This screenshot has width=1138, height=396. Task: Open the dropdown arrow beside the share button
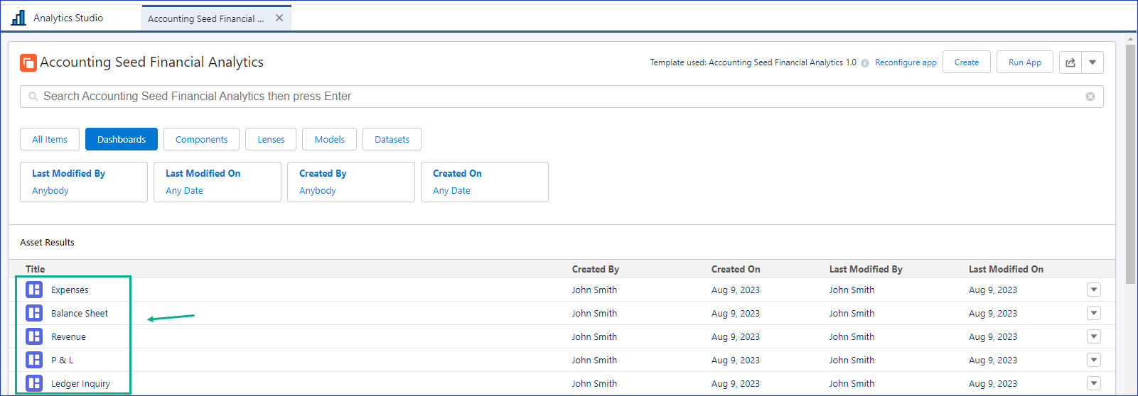tap(1093, 62)
